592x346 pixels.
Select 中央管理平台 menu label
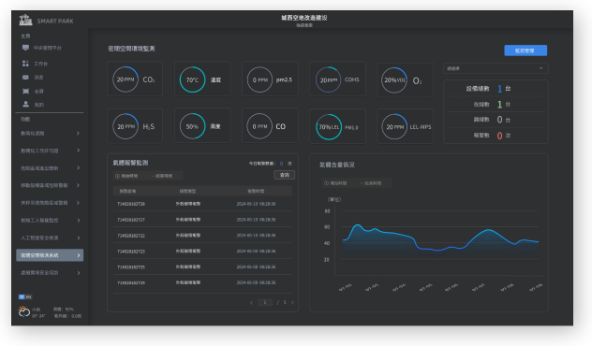(x=47, y=48)
